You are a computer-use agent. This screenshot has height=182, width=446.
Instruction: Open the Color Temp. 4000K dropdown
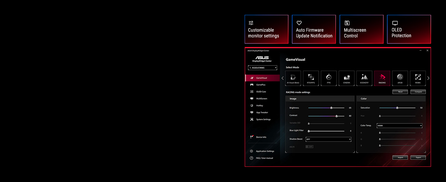point(399,126)
